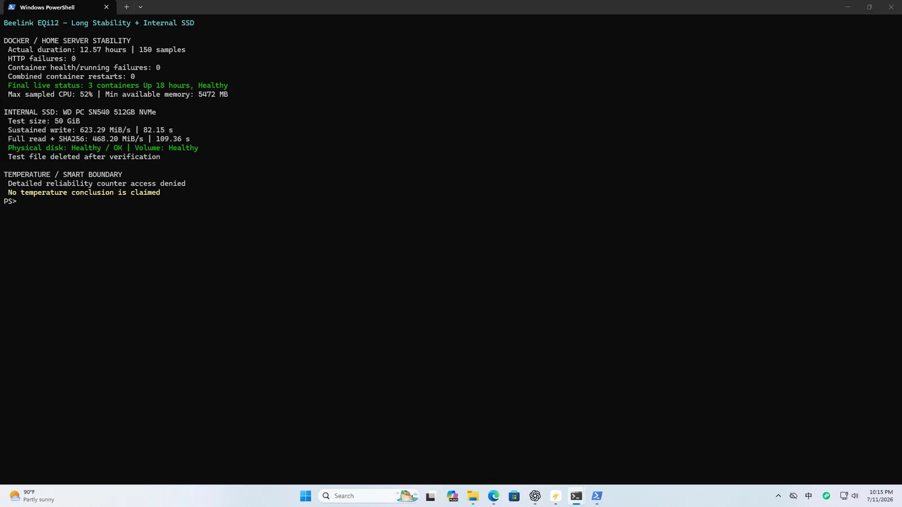Open the weather widget showing 90°F

(32, 496)
